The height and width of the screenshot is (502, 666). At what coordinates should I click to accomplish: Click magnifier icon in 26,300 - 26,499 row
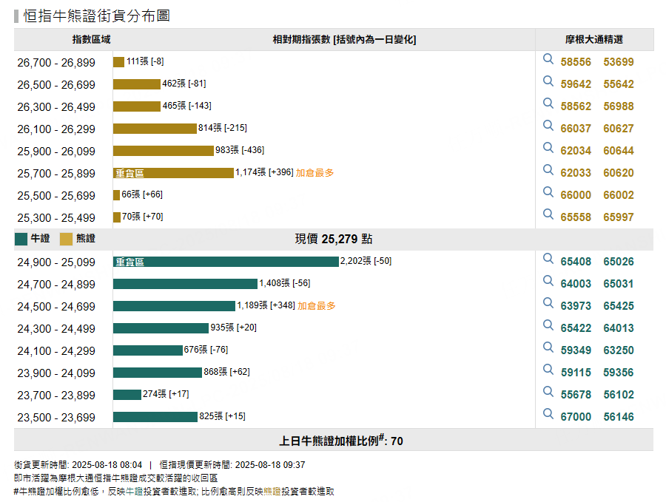(548, 103)
